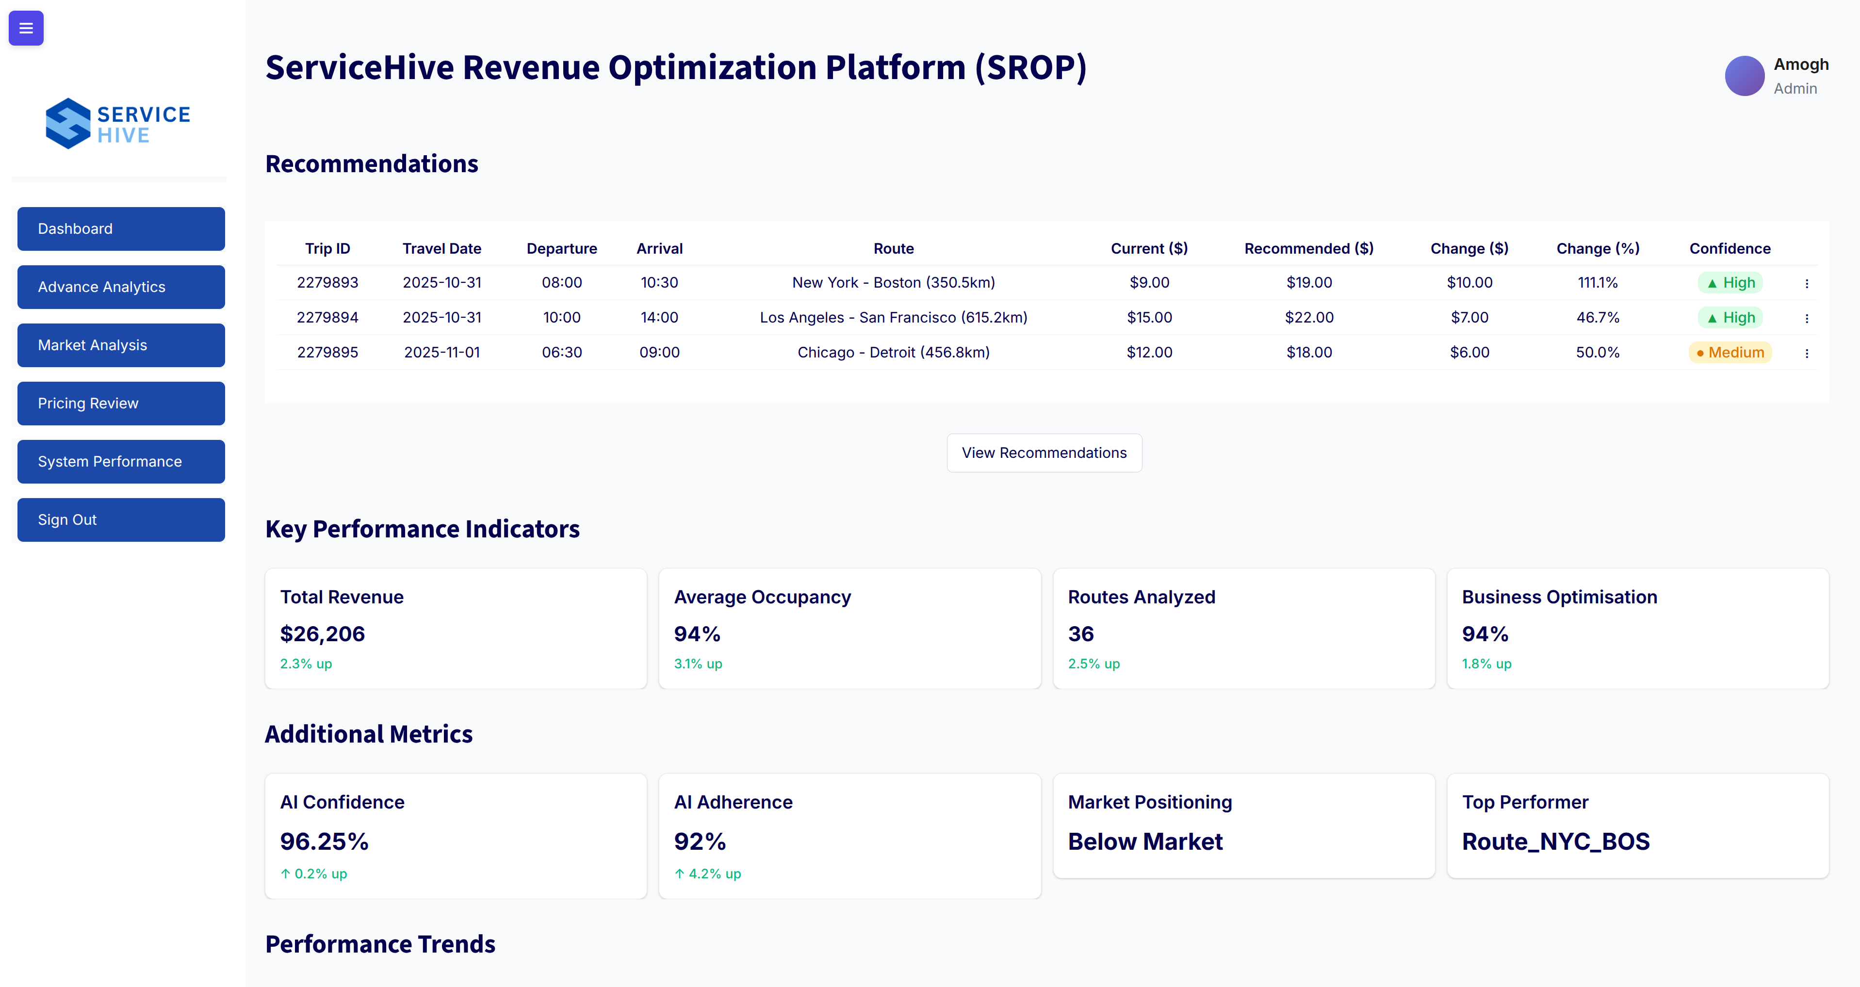This screenshot has width=1860, height=987.
Task: Sign Out of the platform
Action: [x=121, y=519]
